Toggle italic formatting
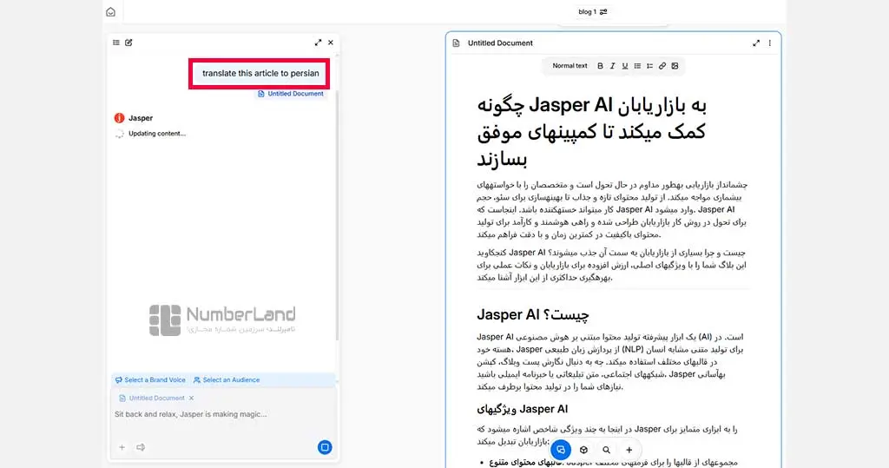This screenshot has width=889, height=468. point(612,66)
